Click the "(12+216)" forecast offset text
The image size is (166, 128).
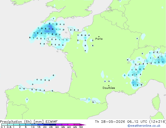pos(158,122)
